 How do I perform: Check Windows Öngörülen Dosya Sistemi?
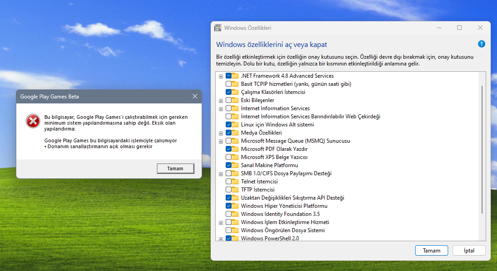click(x=228, y=230)
